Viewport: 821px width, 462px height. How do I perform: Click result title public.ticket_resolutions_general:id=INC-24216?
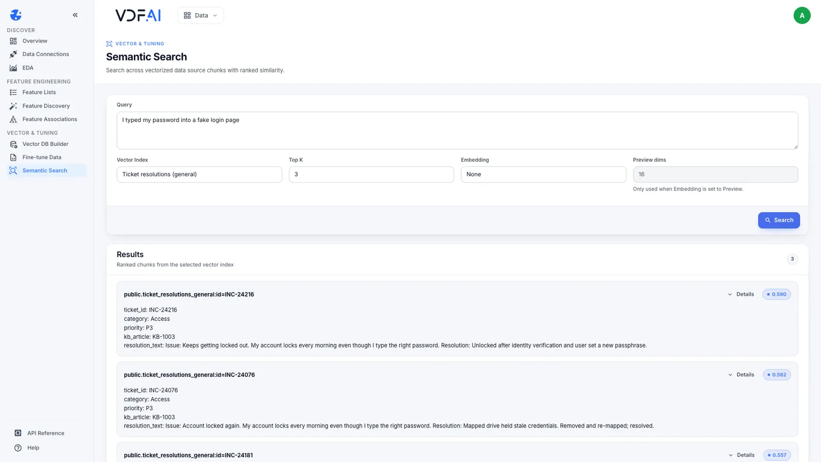point(189,295)
